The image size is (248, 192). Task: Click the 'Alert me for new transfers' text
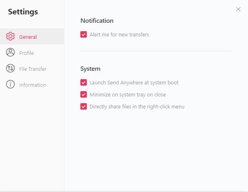119,35
